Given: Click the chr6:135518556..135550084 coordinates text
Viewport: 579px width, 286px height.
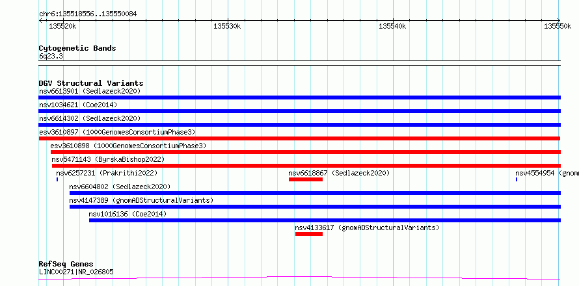Looking at the screenshot, I should (x=88, y=14).
